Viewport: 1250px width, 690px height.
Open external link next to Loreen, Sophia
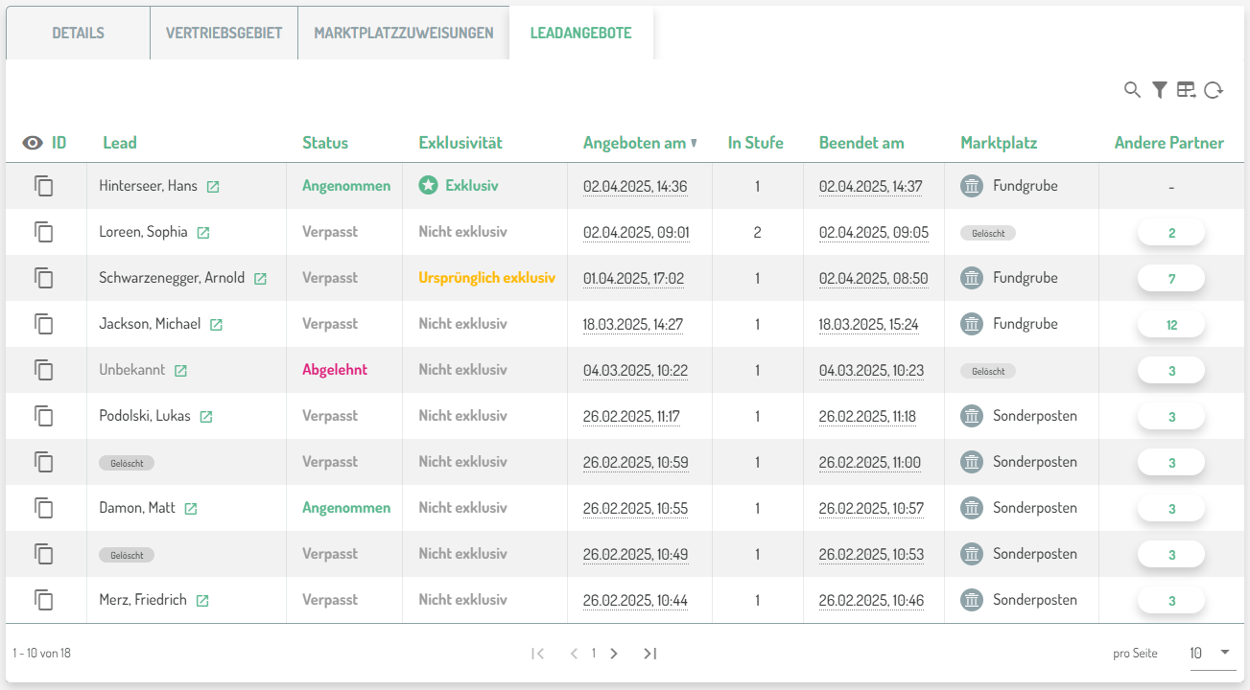click(x=203, y=233)
